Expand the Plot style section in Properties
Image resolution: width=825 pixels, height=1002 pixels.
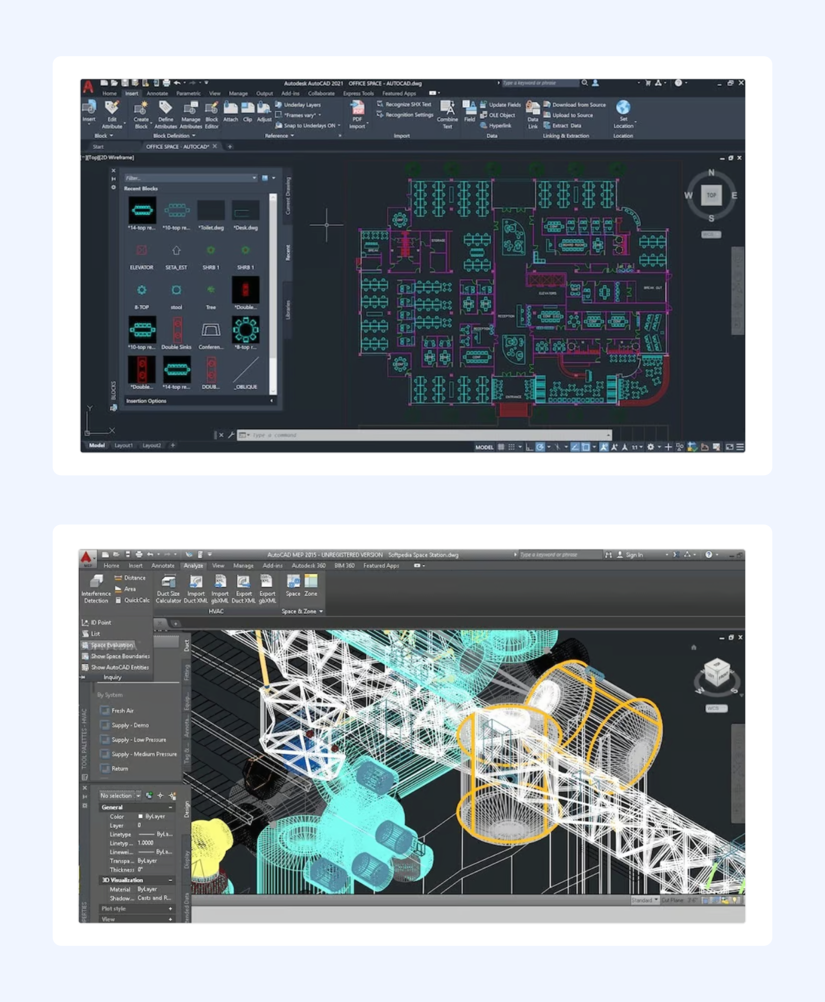170,909
